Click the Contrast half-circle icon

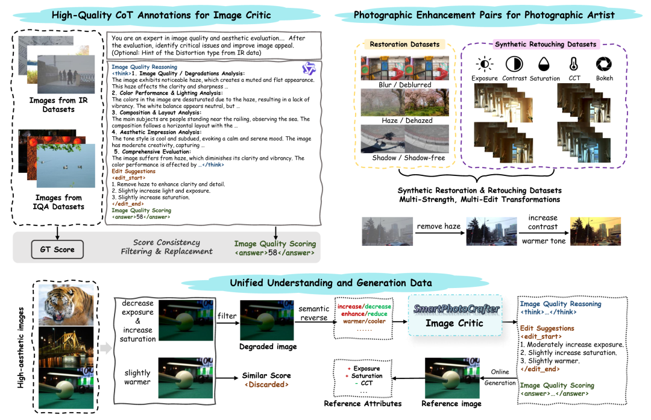click(x=514, y=64)
